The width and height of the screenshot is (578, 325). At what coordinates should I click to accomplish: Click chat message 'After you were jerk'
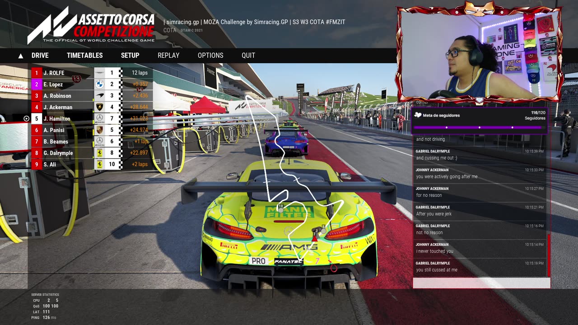click(x=434, y=214)
